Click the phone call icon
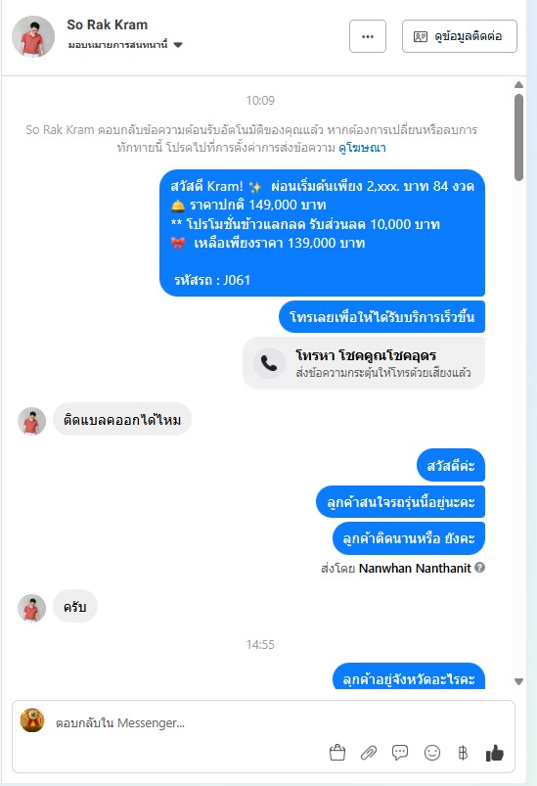Viewport: 537px width, 786px height. 269,363
